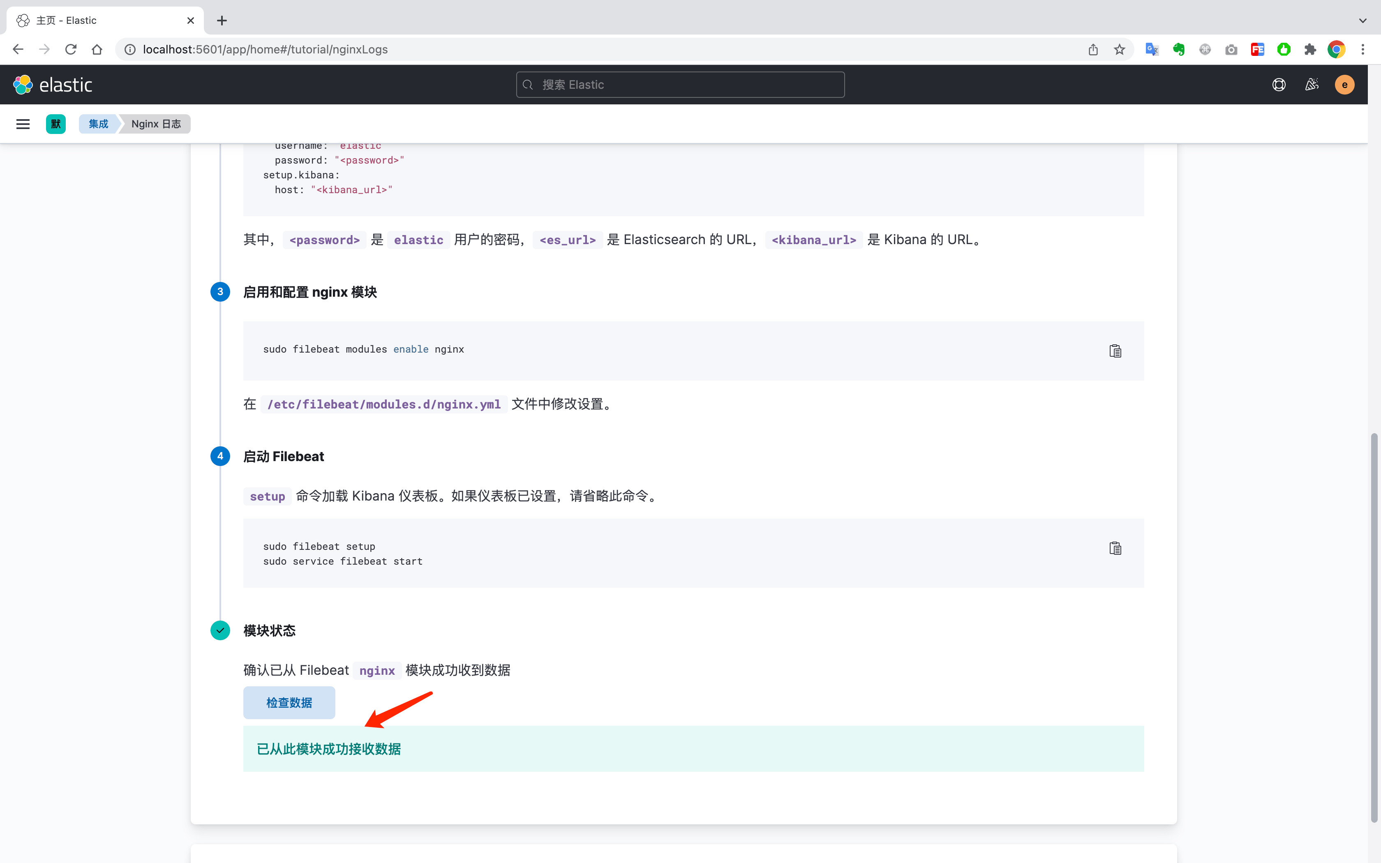Click the 'sudo filebeat setup' line
This screenshot has width=1381, height=863.
pyautogui.click(x=319, y=546)
